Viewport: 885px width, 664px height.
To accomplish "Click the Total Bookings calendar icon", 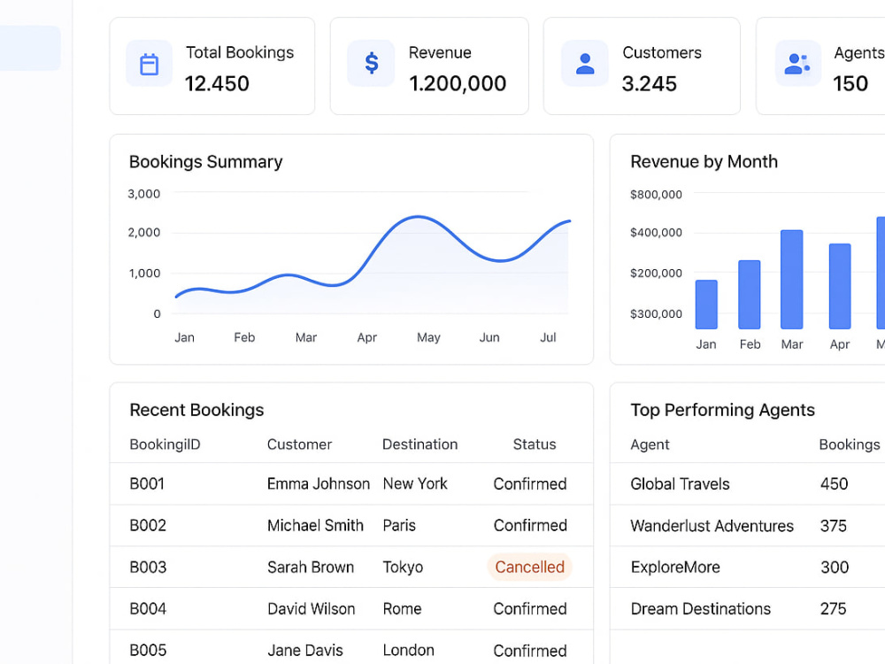I will point(149,64).
